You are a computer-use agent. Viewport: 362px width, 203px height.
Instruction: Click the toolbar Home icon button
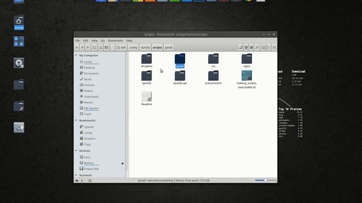click(x=101, y=47)
